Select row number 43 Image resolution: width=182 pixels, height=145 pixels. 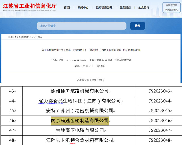click(x=12, y=91)
